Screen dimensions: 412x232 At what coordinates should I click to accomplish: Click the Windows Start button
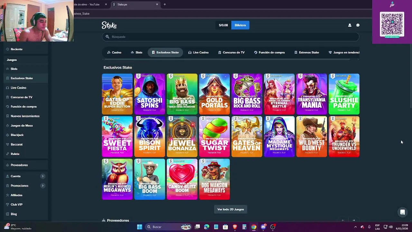tap(139, 227)
